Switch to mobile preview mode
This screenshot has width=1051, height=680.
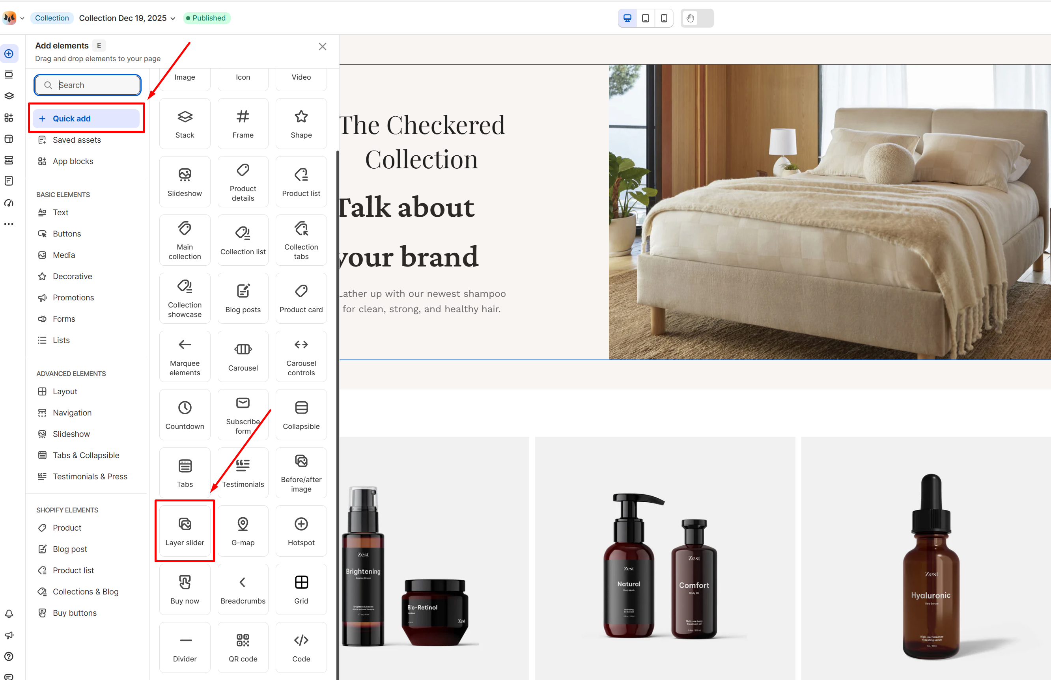point(664,18)
